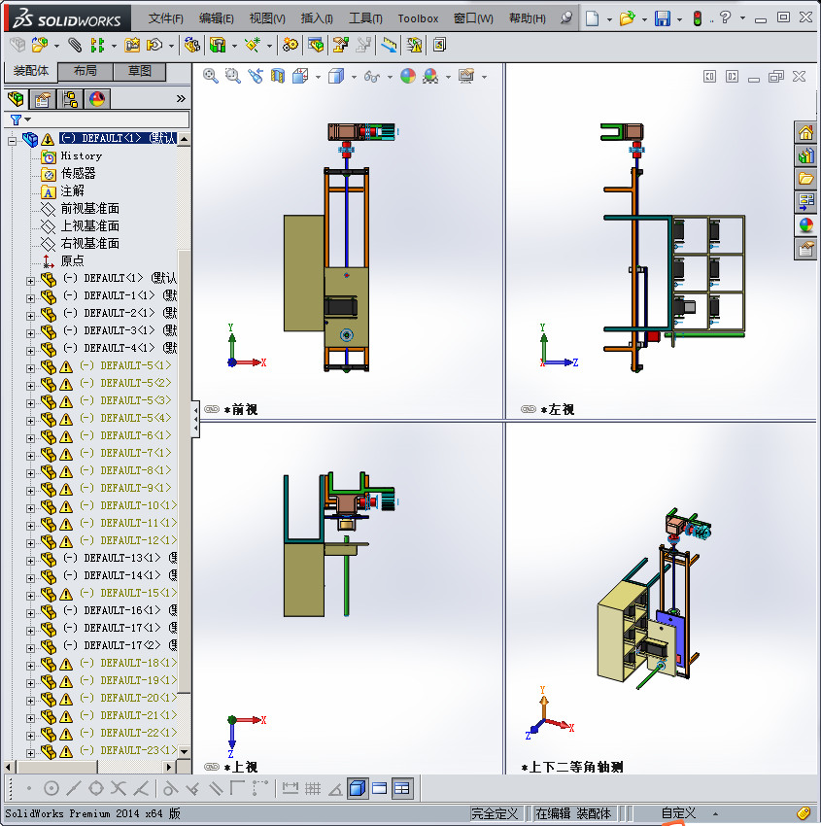Click the tree horizontal scrollbar right arrow
821x826 pixels.
[x=169, y=767]
